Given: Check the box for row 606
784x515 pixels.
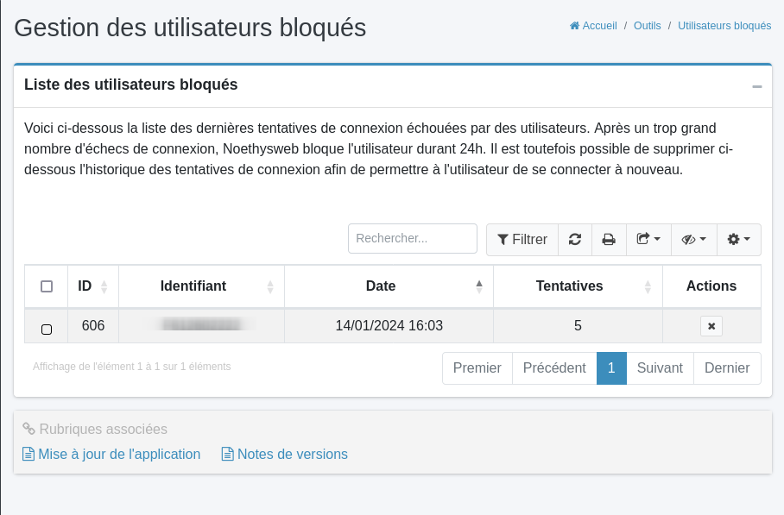Looking at the screenshot, I should tap(47, 329).
